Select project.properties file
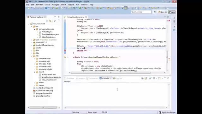This screenshot has width=202, height=114. pyautogui.click(x=43, y=96)
